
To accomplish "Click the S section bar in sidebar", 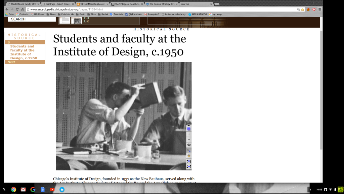I will pyautogui.click(x=25, y=42).
